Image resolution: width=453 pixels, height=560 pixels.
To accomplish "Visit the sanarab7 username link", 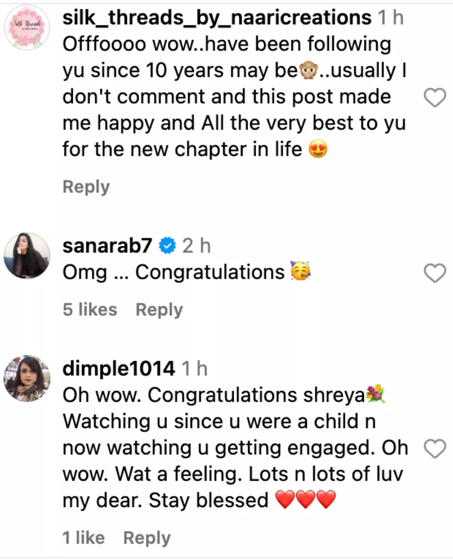I will point(107,246).
